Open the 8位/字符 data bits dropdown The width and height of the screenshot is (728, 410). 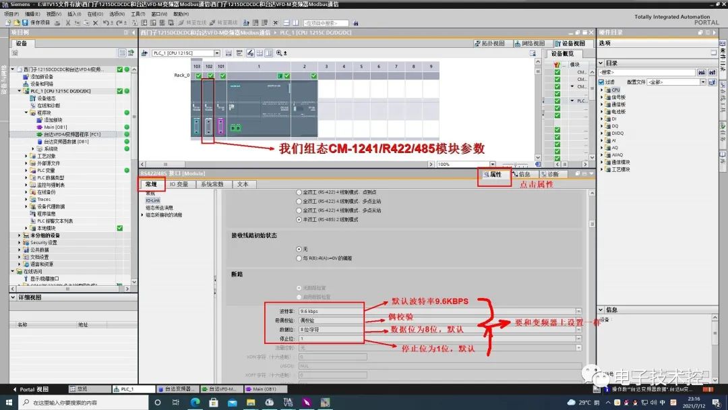click(x=578, y=329)
